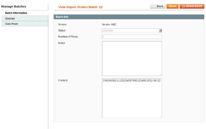Switch to the Sources tab
206x129 pixels.
25,18
